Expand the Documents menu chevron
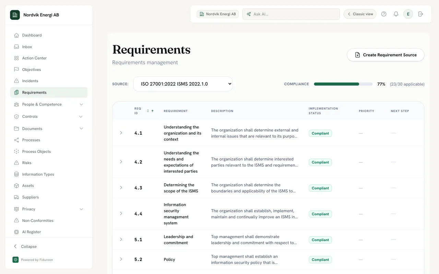Screen dimensions: 439x274 [81, 128]
